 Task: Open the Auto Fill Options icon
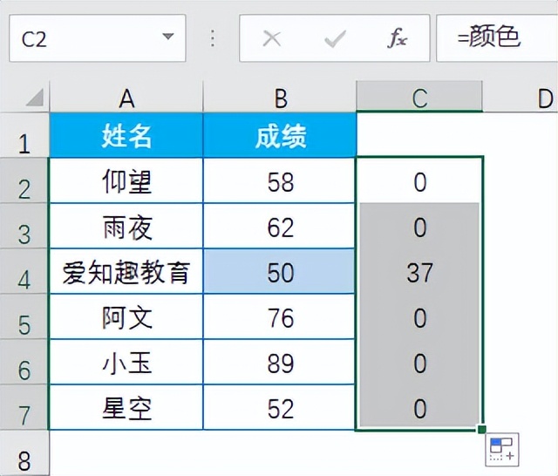click(502, 449)
